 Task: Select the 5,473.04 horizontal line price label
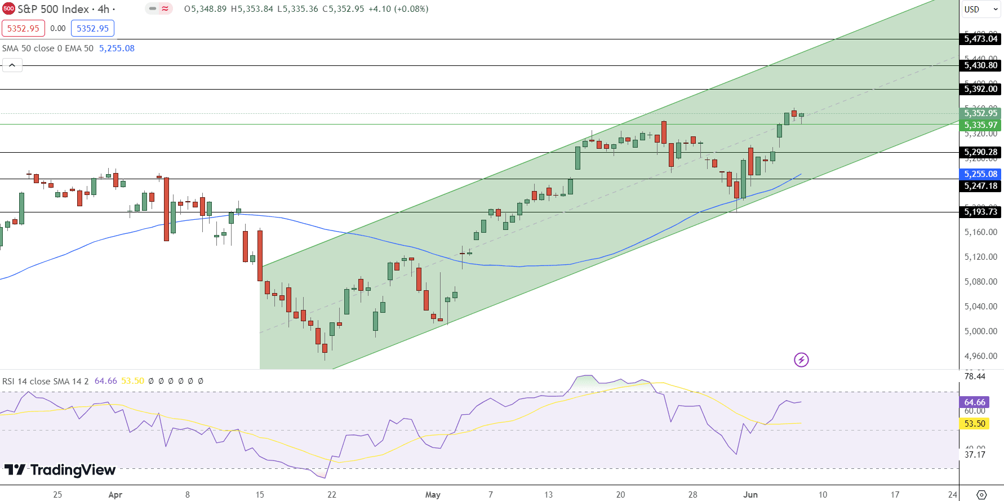point(980,39)
